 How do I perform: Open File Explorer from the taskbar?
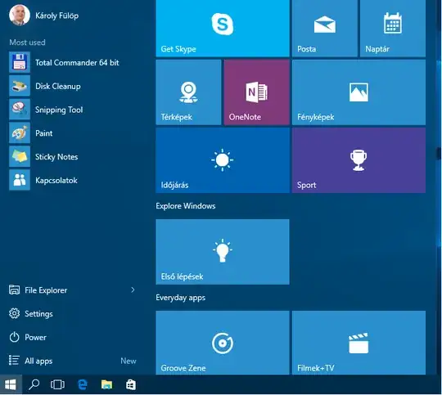107,384
